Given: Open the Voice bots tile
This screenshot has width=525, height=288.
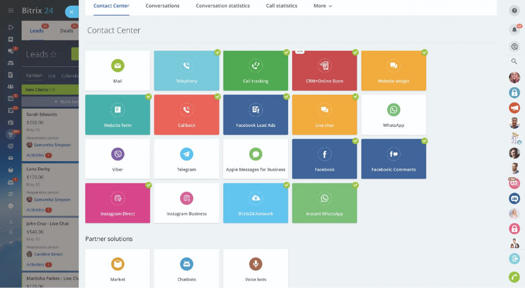Looking at the screenshot, I should (255, 269).
